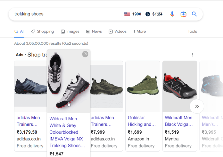The image size is (223, 157).
Task: Switch to the News tab
Action: click(x=94, y=32)
